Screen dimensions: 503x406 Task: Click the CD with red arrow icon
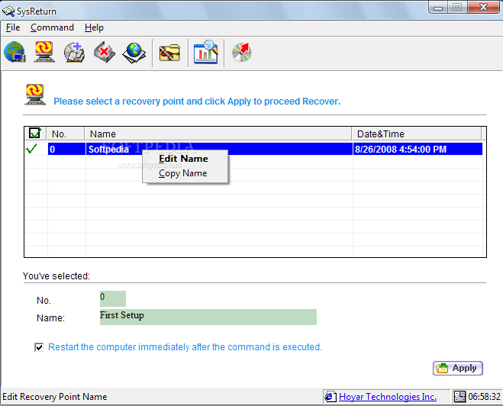(x=242, y=52)
